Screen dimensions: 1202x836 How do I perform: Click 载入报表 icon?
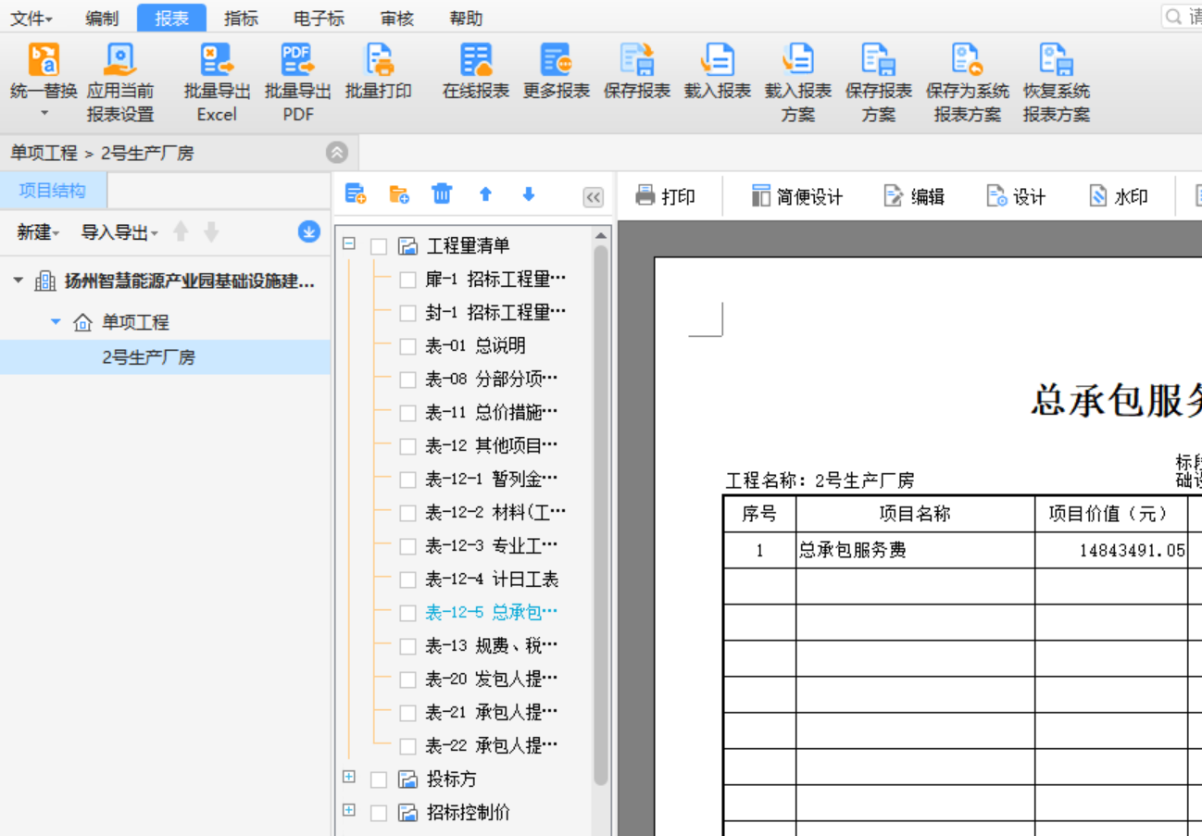coord(718,61)
